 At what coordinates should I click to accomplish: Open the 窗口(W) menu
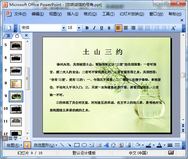[156, 14]
